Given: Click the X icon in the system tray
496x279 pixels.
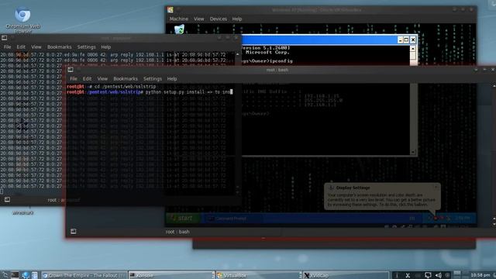Looking at the screenshot, I should coord(408,276).
